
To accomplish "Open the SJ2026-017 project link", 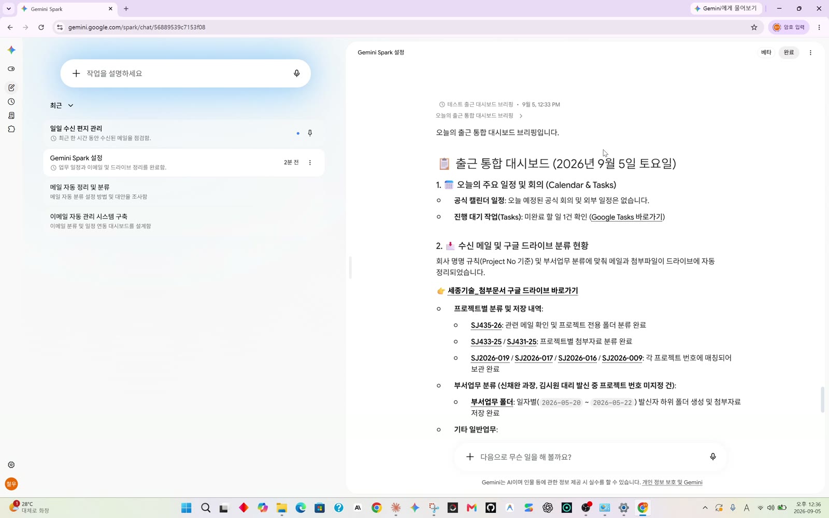I will 534,358.
